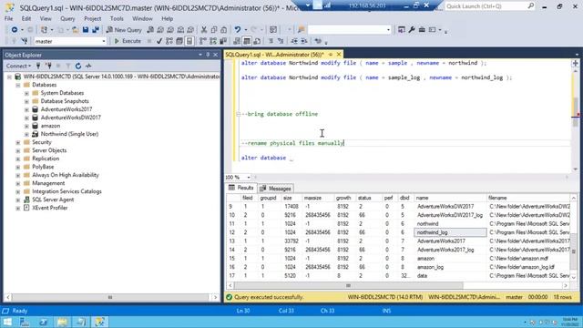The image size is (583, 328).
Task: Select Results to File icon
Action: [x=257, y=41]
